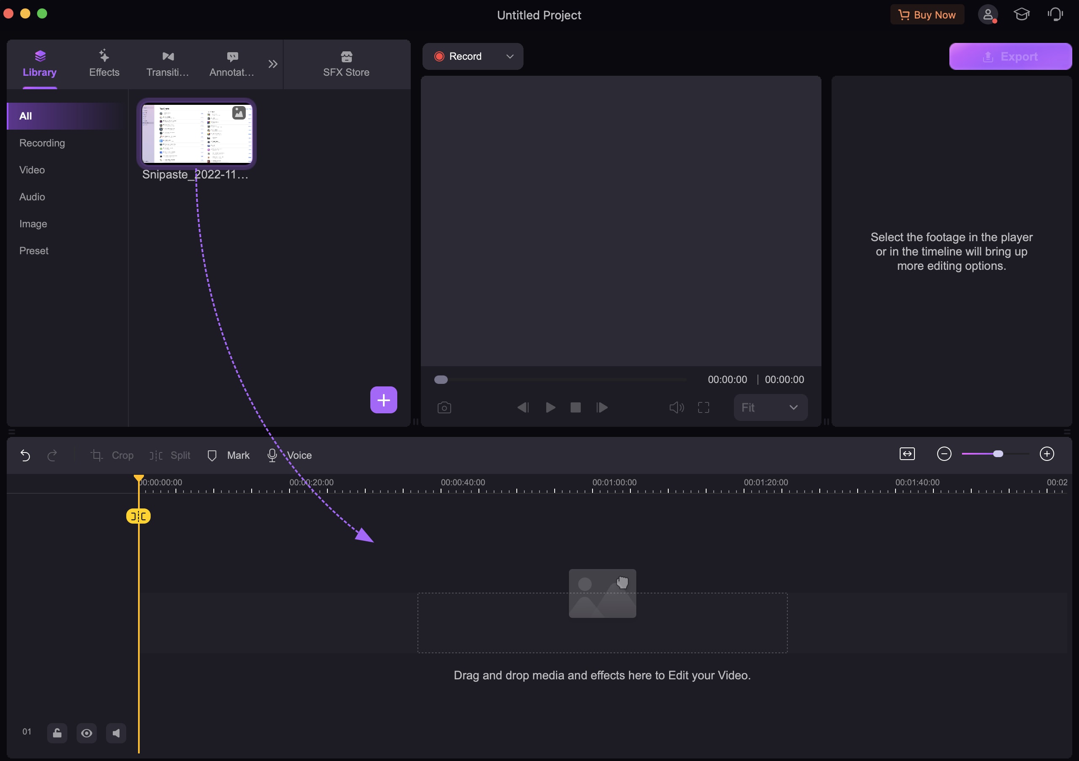This screenshot has height=761, width=1079.
Task: Click the redo icon in timeline toolbar
Action: point(52,455)
